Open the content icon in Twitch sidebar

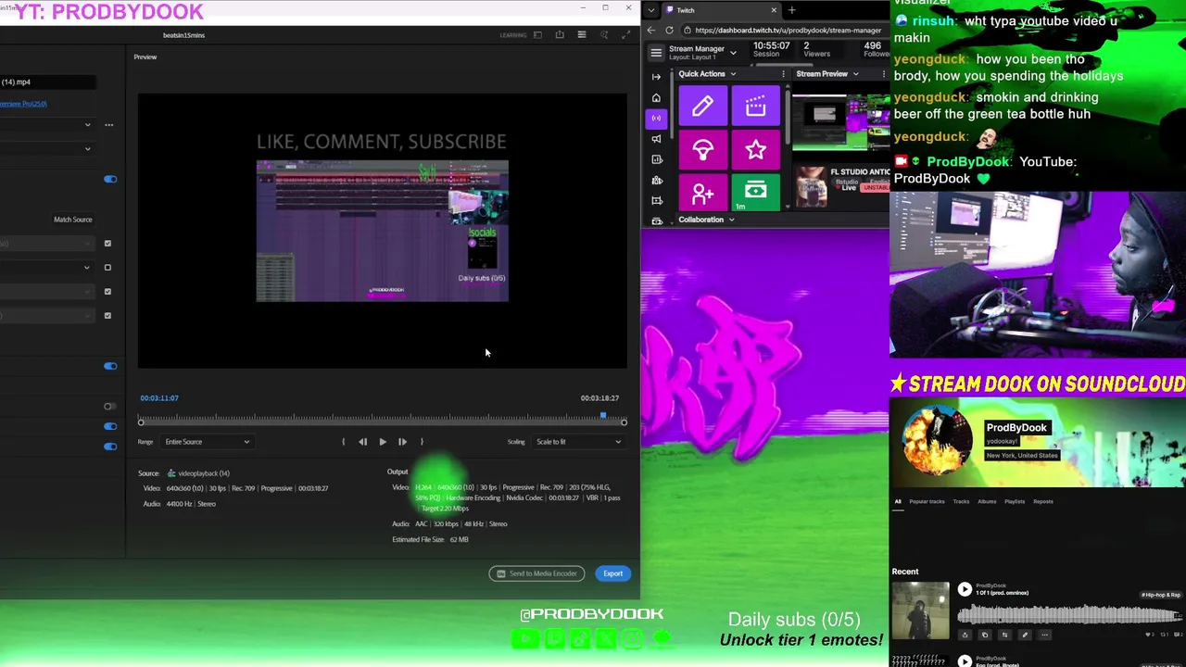coord(656,200)
